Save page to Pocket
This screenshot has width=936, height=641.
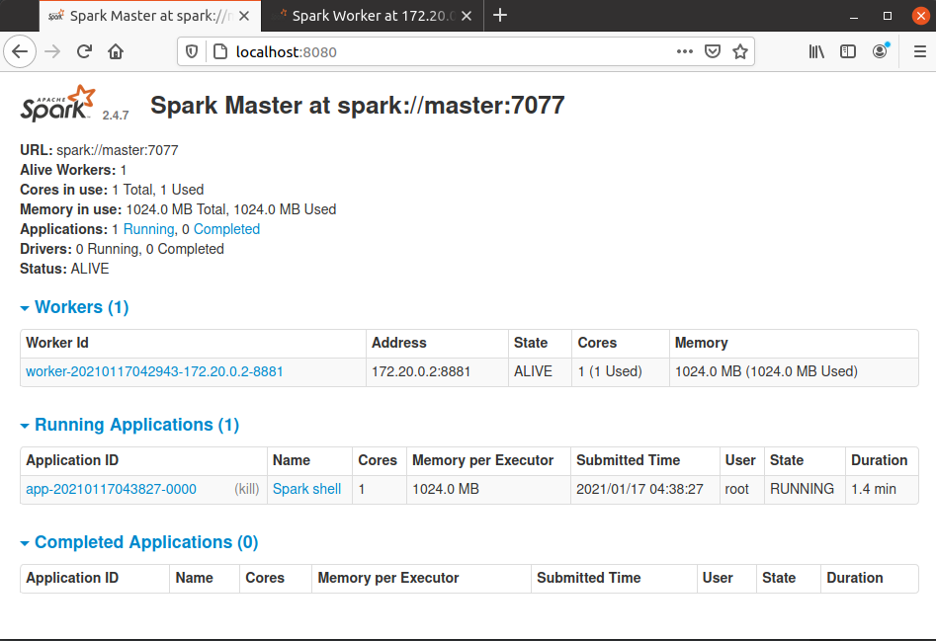[x=713, y=52]
